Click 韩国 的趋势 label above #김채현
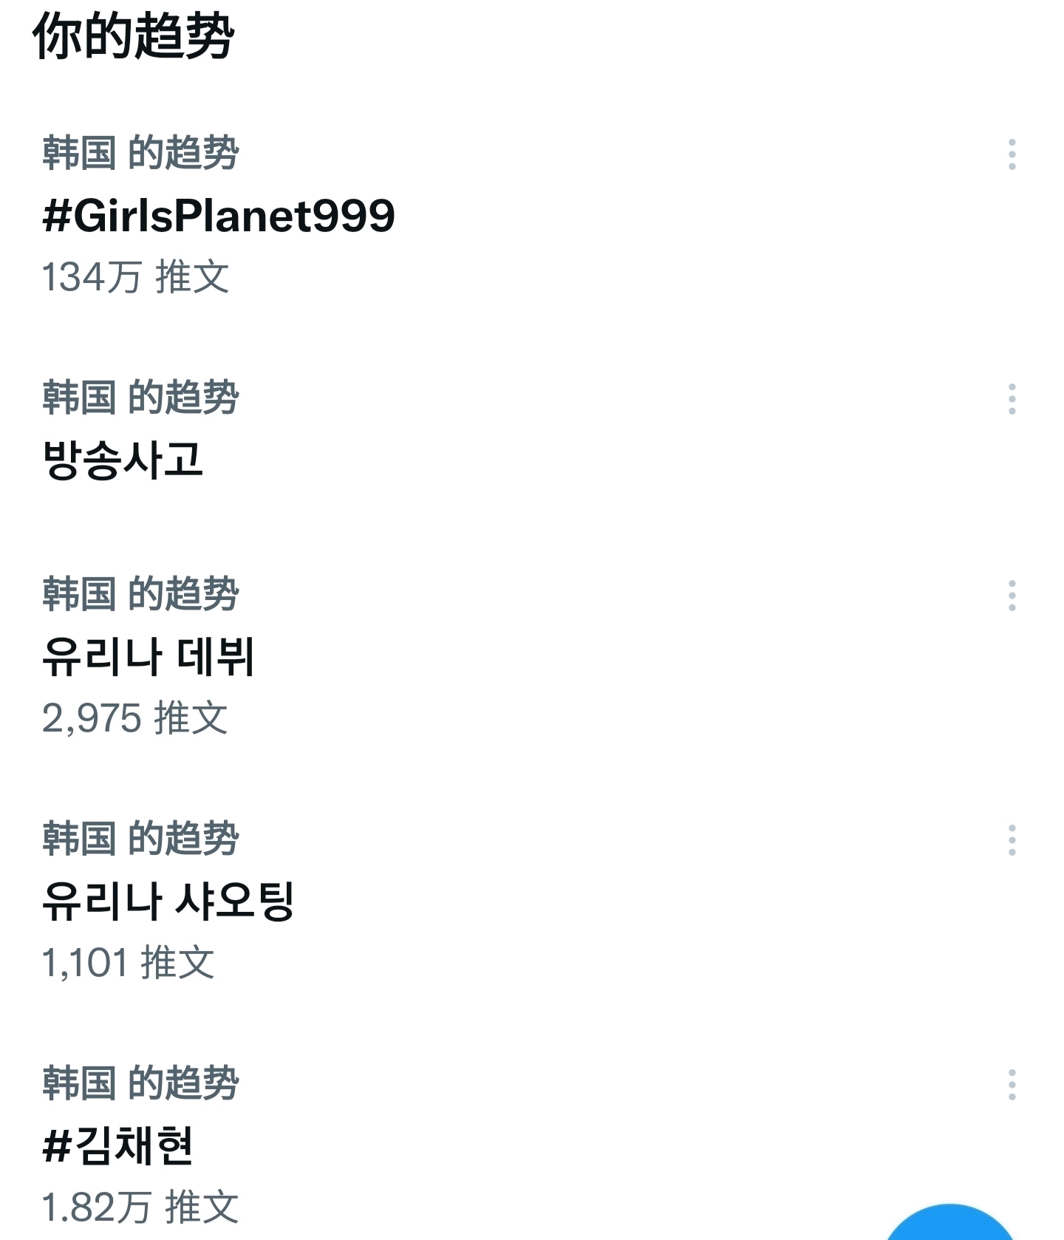Image resolution: width=1064 pixels, height=1240 pixels. tap(140, 1083)
